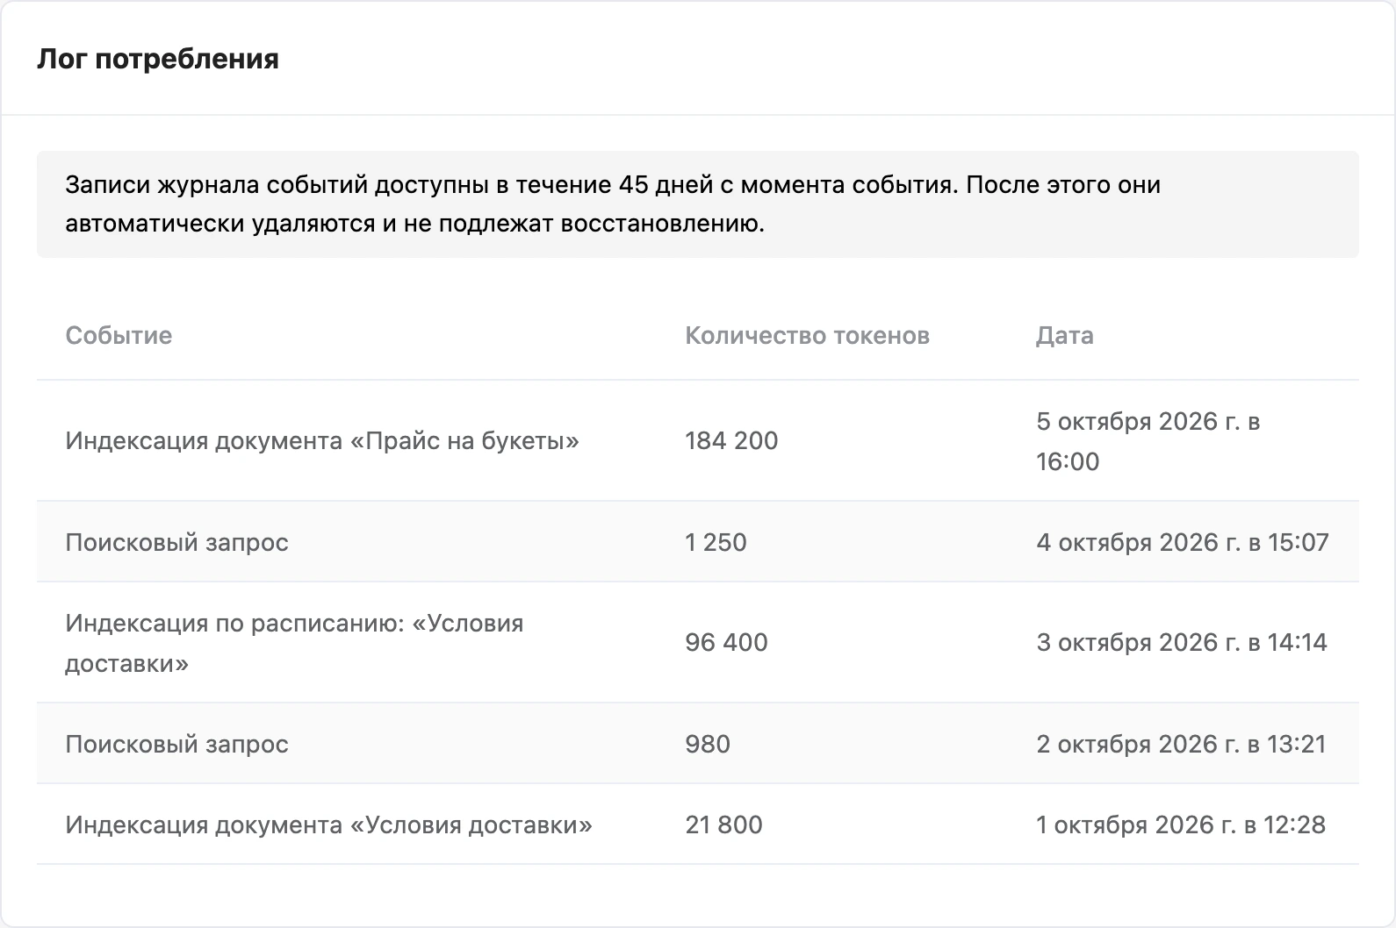Click the date 5 октября 2026 г. в 16:00

tap(1148, 441)
